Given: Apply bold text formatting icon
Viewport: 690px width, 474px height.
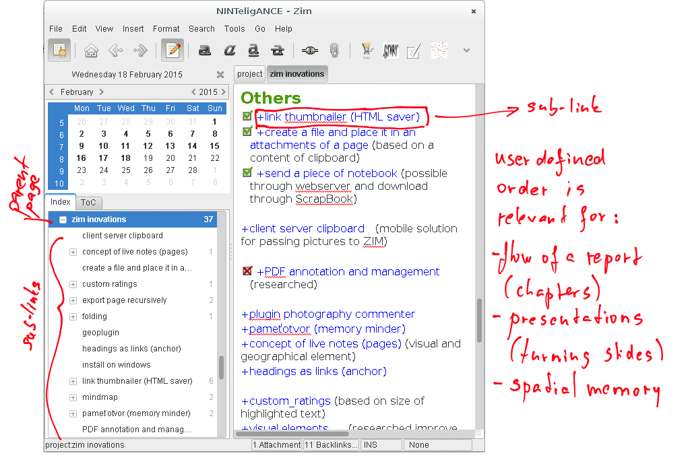Looking at the screenshot, I should click(x=205, y=50).
